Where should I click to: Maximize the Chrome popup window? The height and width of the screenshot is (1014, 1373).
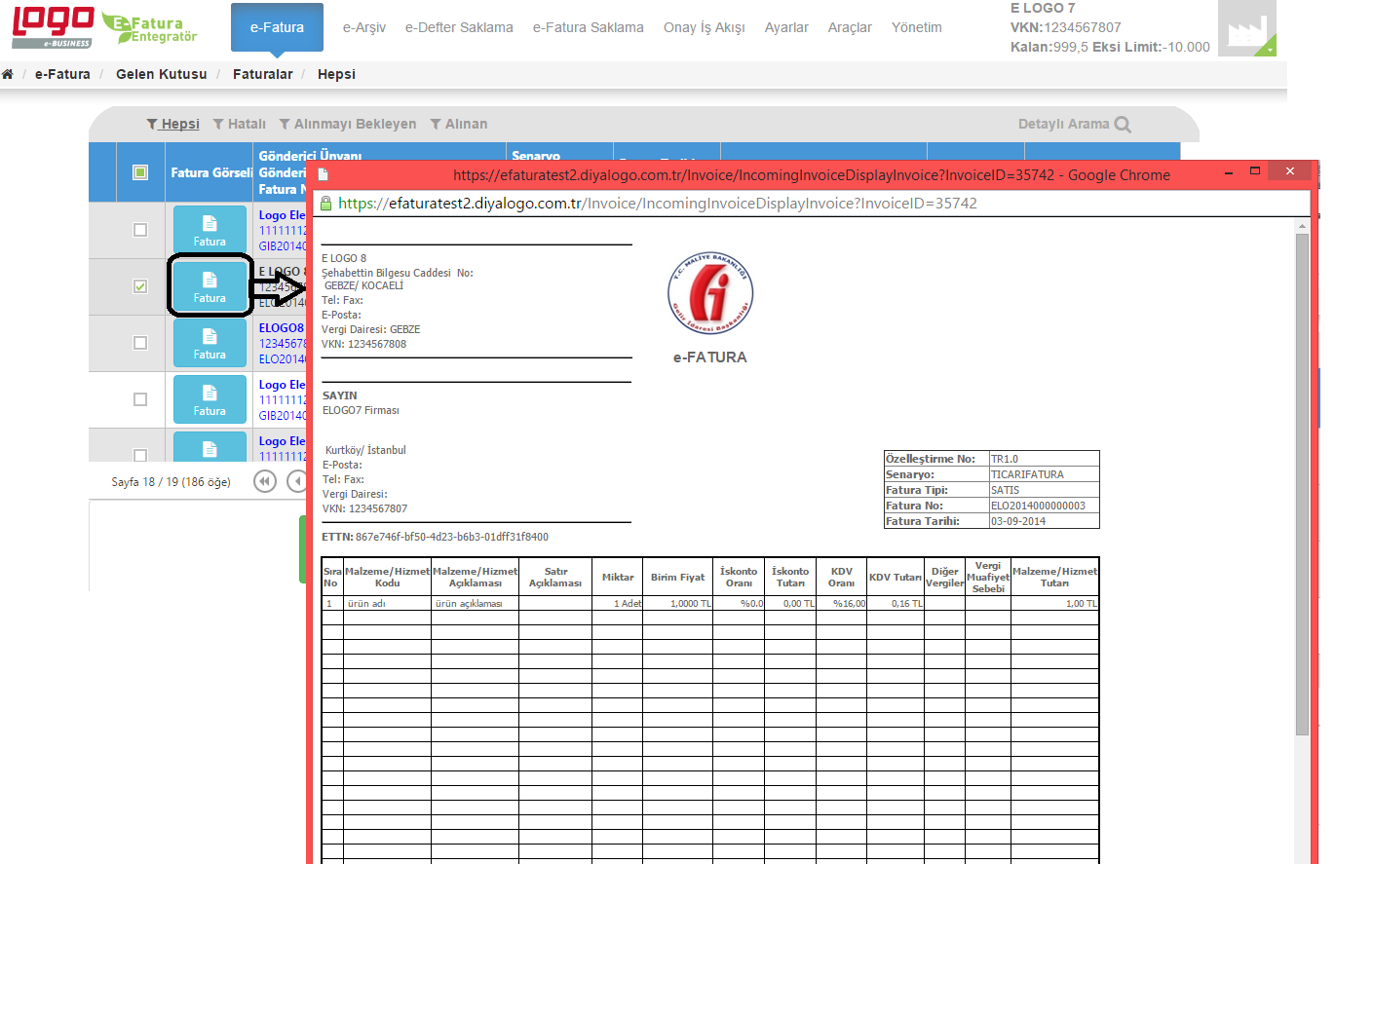tap(1255, 170)
